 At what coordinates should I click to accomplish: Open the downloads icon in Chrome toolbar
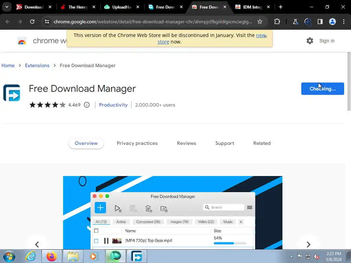tap(308, 22)
